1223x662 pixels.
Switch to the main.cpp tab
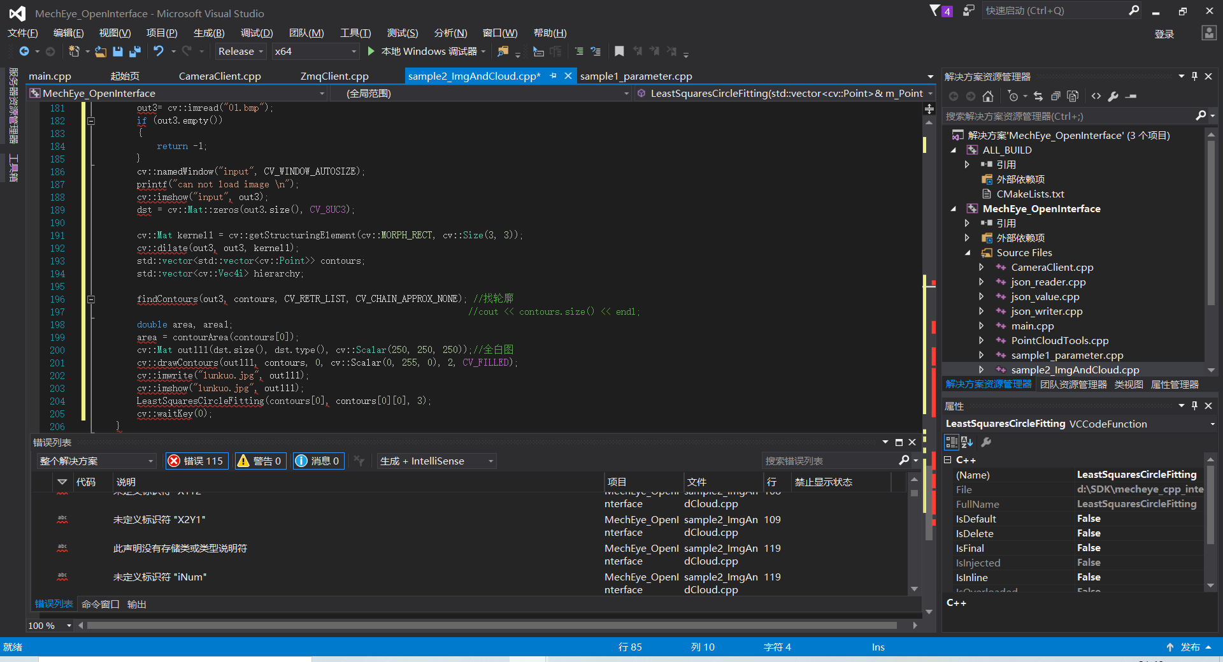(50, 76)
